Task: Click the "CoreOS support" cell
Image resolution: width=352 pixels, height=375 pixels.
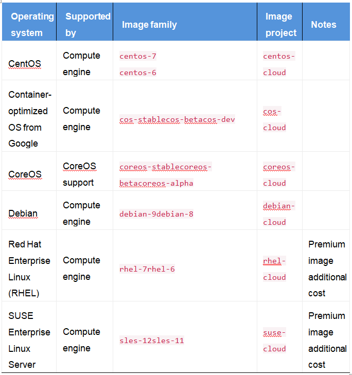Action: coord(79,174)
